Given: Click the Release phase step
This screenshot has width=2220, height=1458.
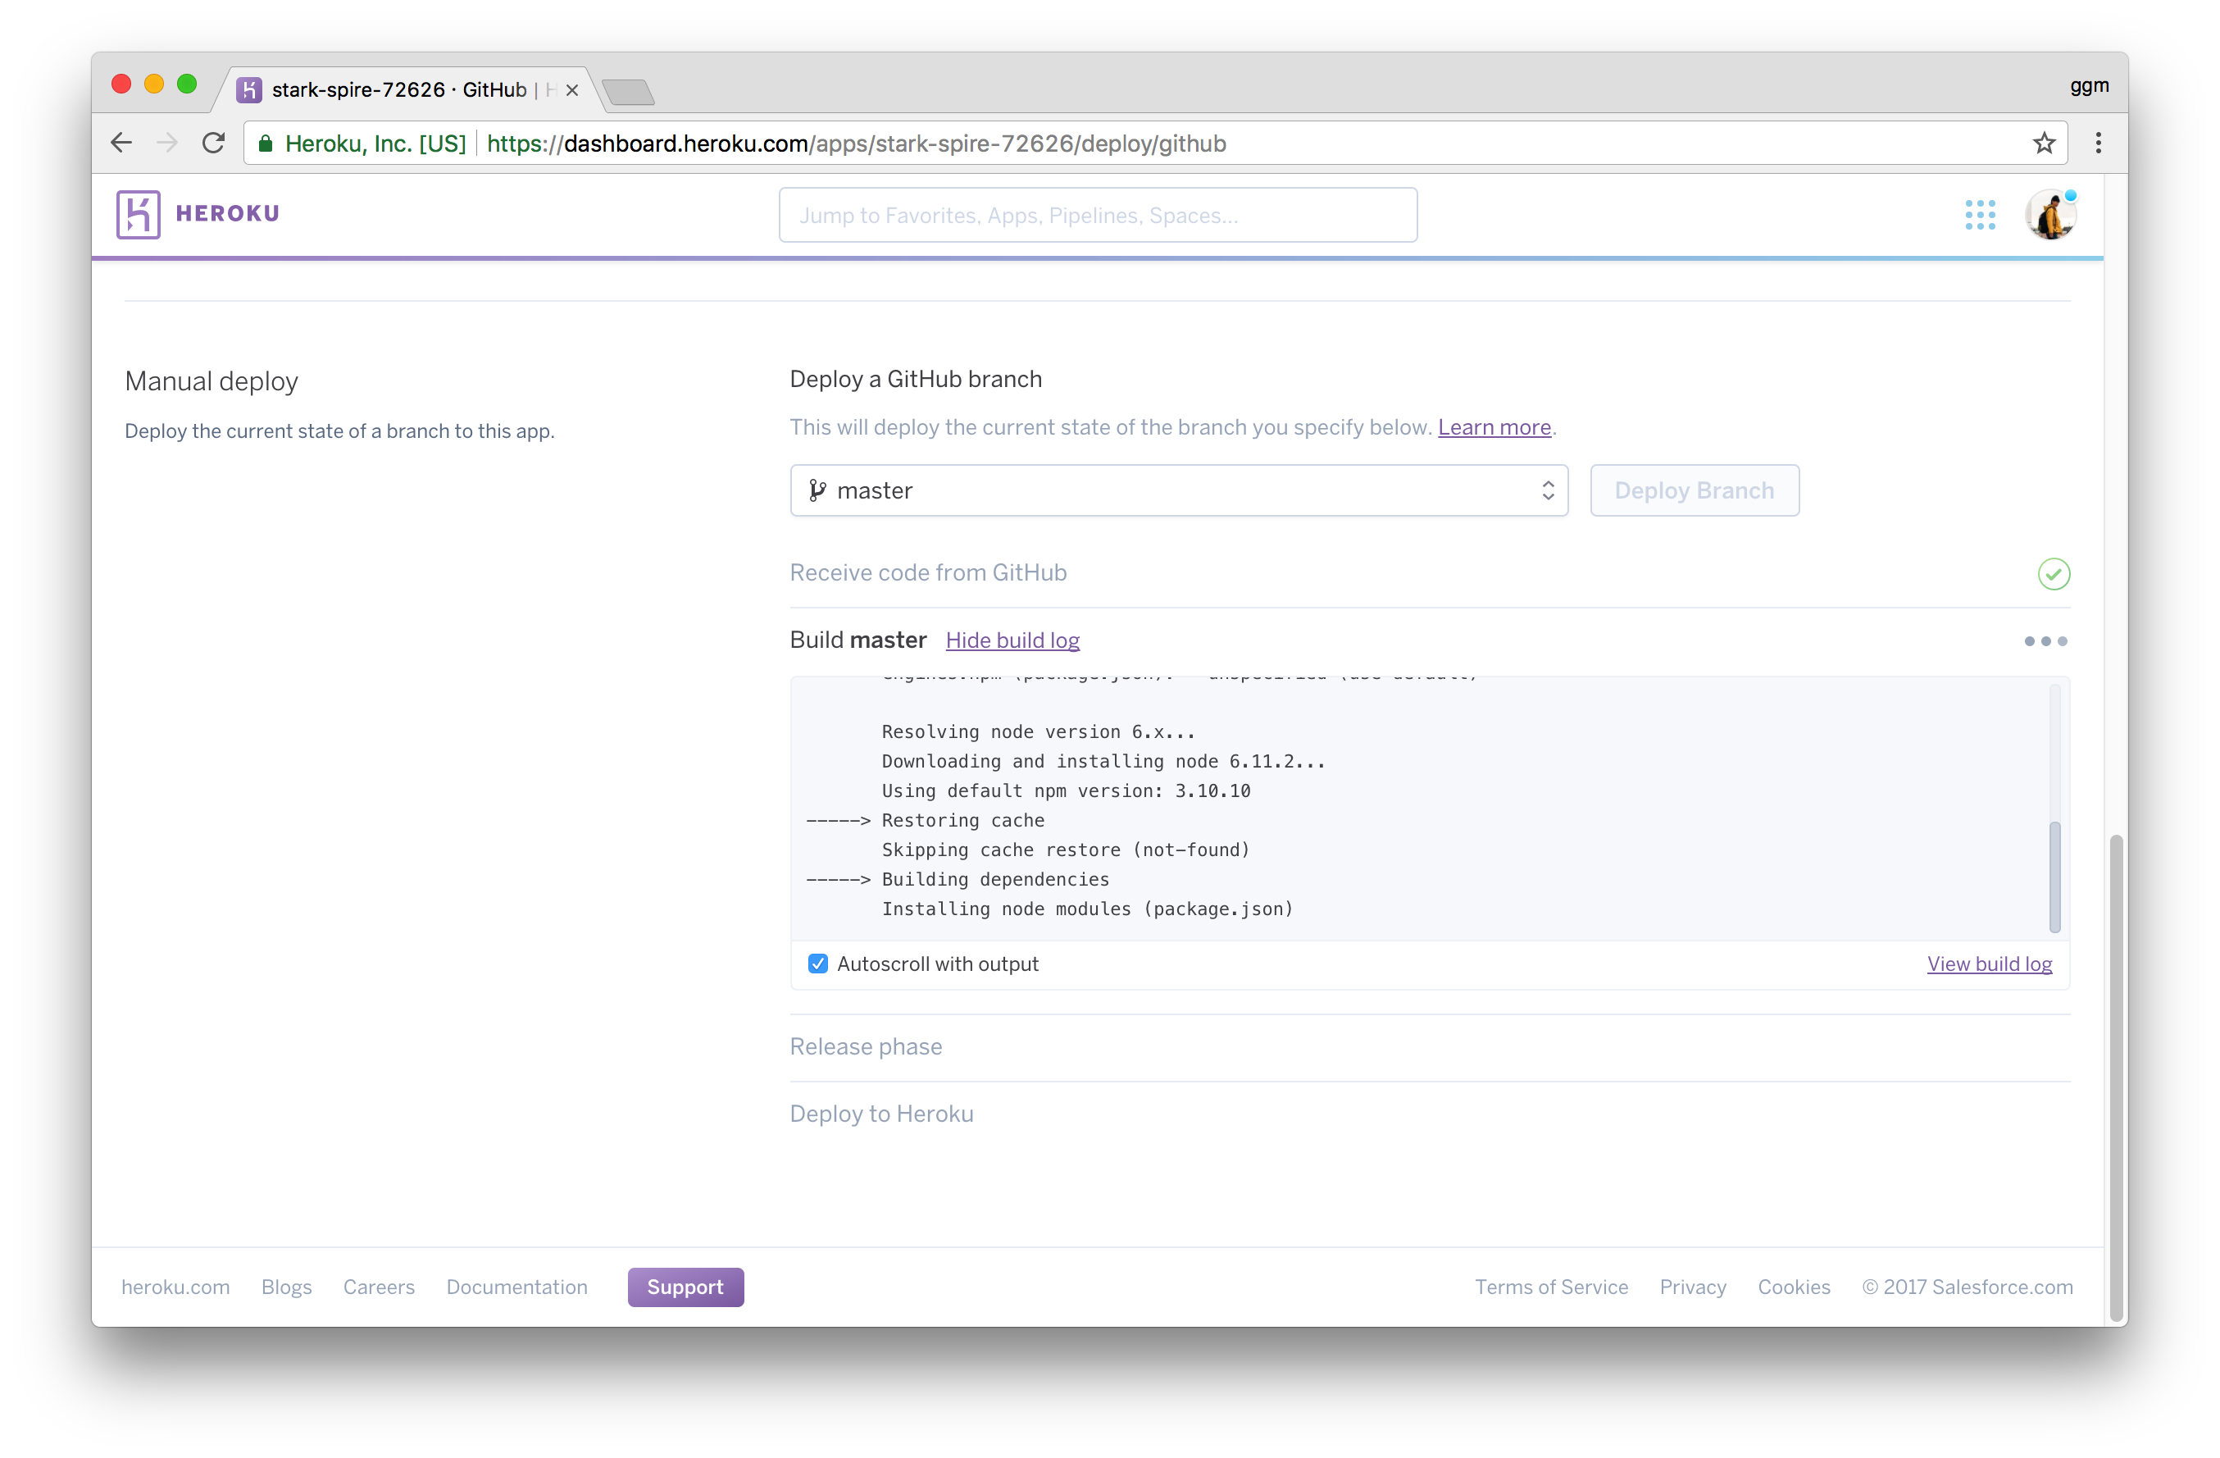Looking at the screenshot, I should pyautogui.click(x=866, y=1046).
